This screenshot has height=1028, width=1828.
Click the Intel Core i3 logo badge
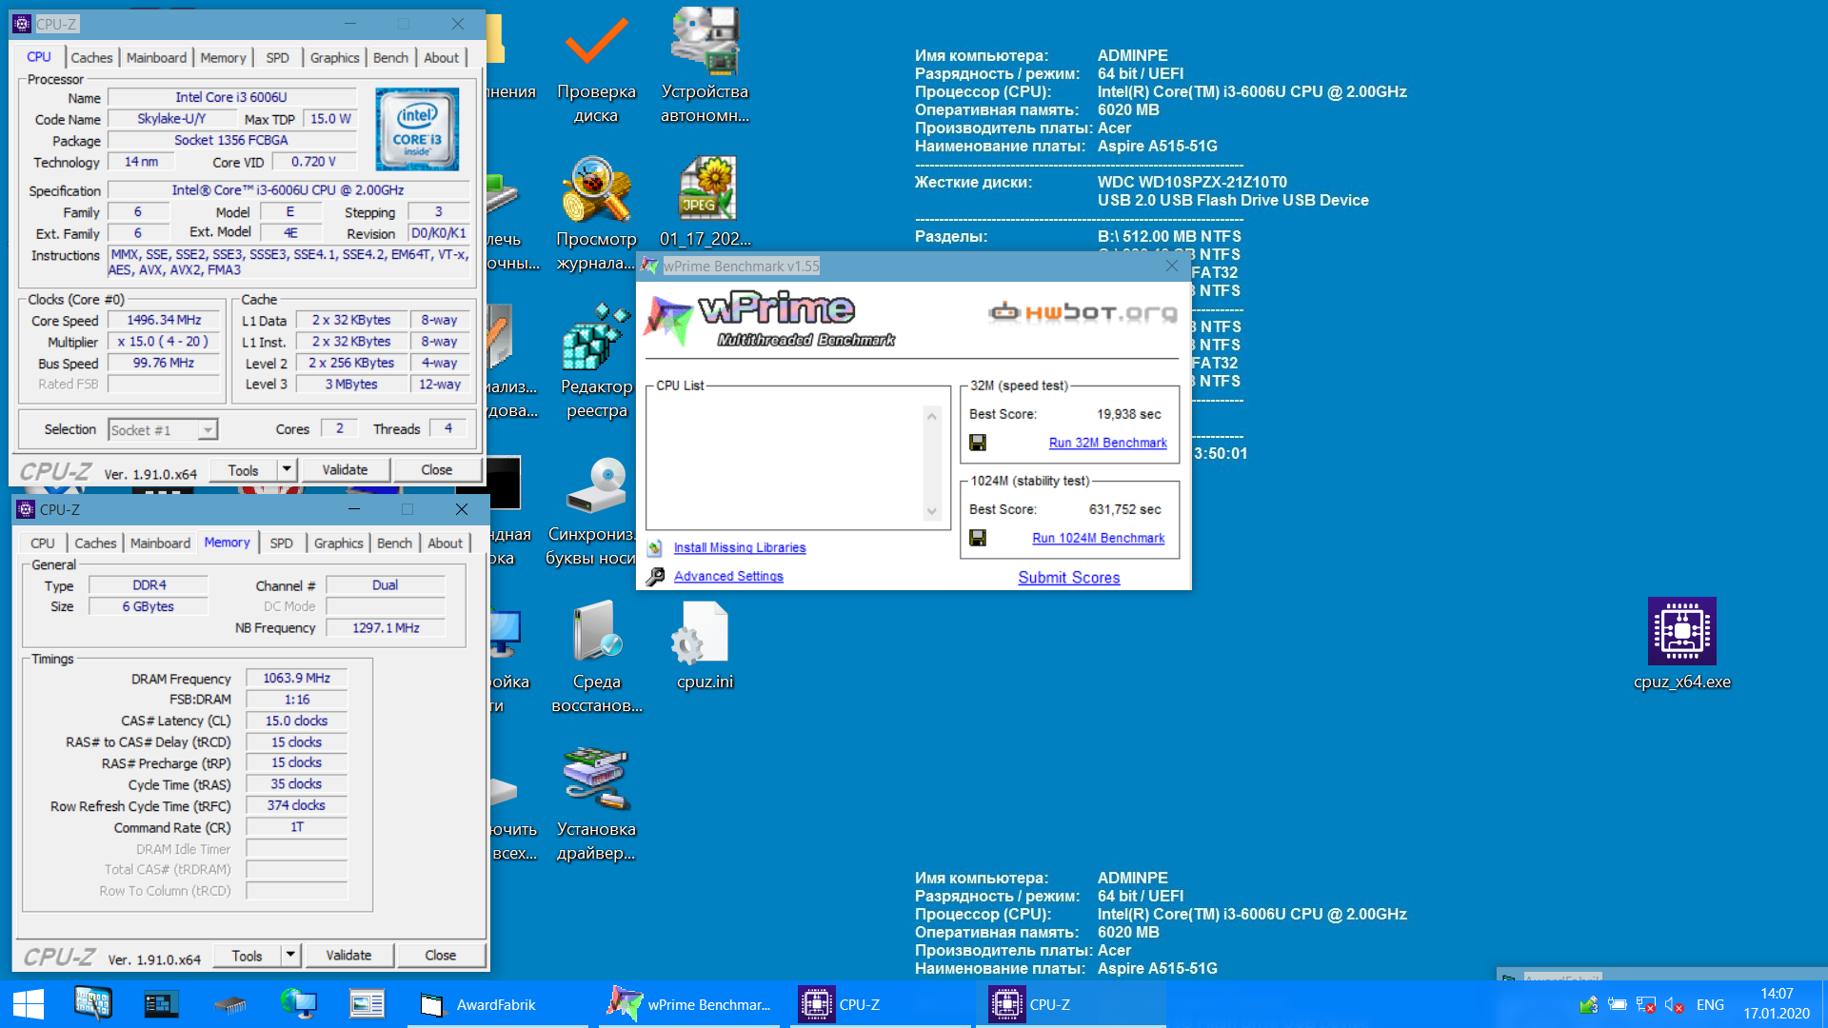coord(417,128)
